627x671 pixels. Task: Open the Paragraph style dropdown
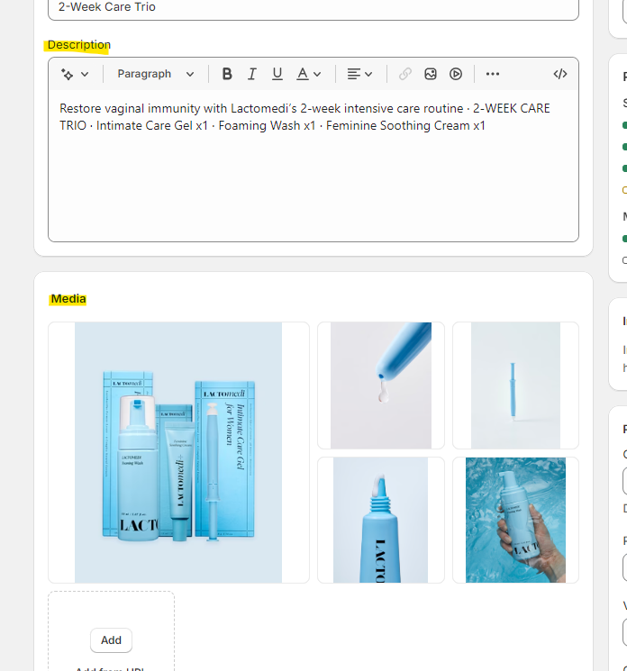(x=155, y=74)
